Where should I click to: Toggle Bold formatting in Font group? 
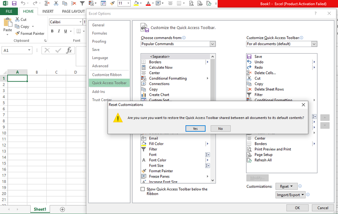52,31
